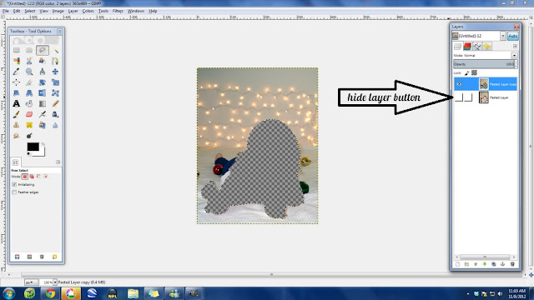
Task: Select the Ellipse Select tool
Action: [x=29, y=50]
